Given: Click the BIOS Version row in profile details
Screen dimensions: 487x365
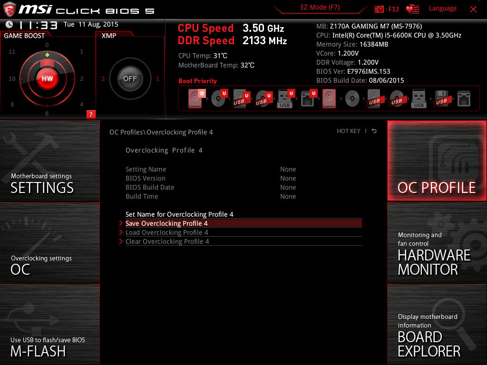Looking at the screenshot, I should pyautogui.click(x=211, y=178).
